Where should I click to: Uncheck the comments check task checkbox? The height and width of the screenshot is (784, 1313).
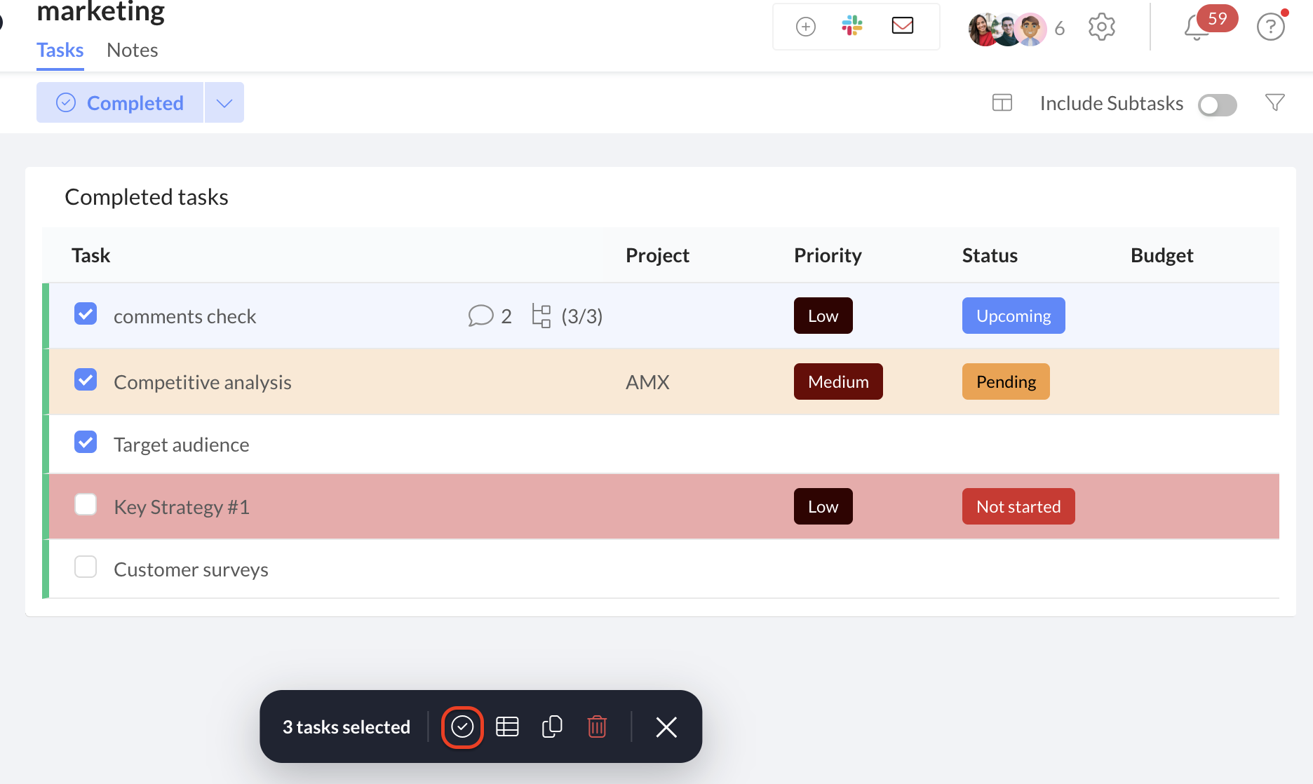click(86, 313)
